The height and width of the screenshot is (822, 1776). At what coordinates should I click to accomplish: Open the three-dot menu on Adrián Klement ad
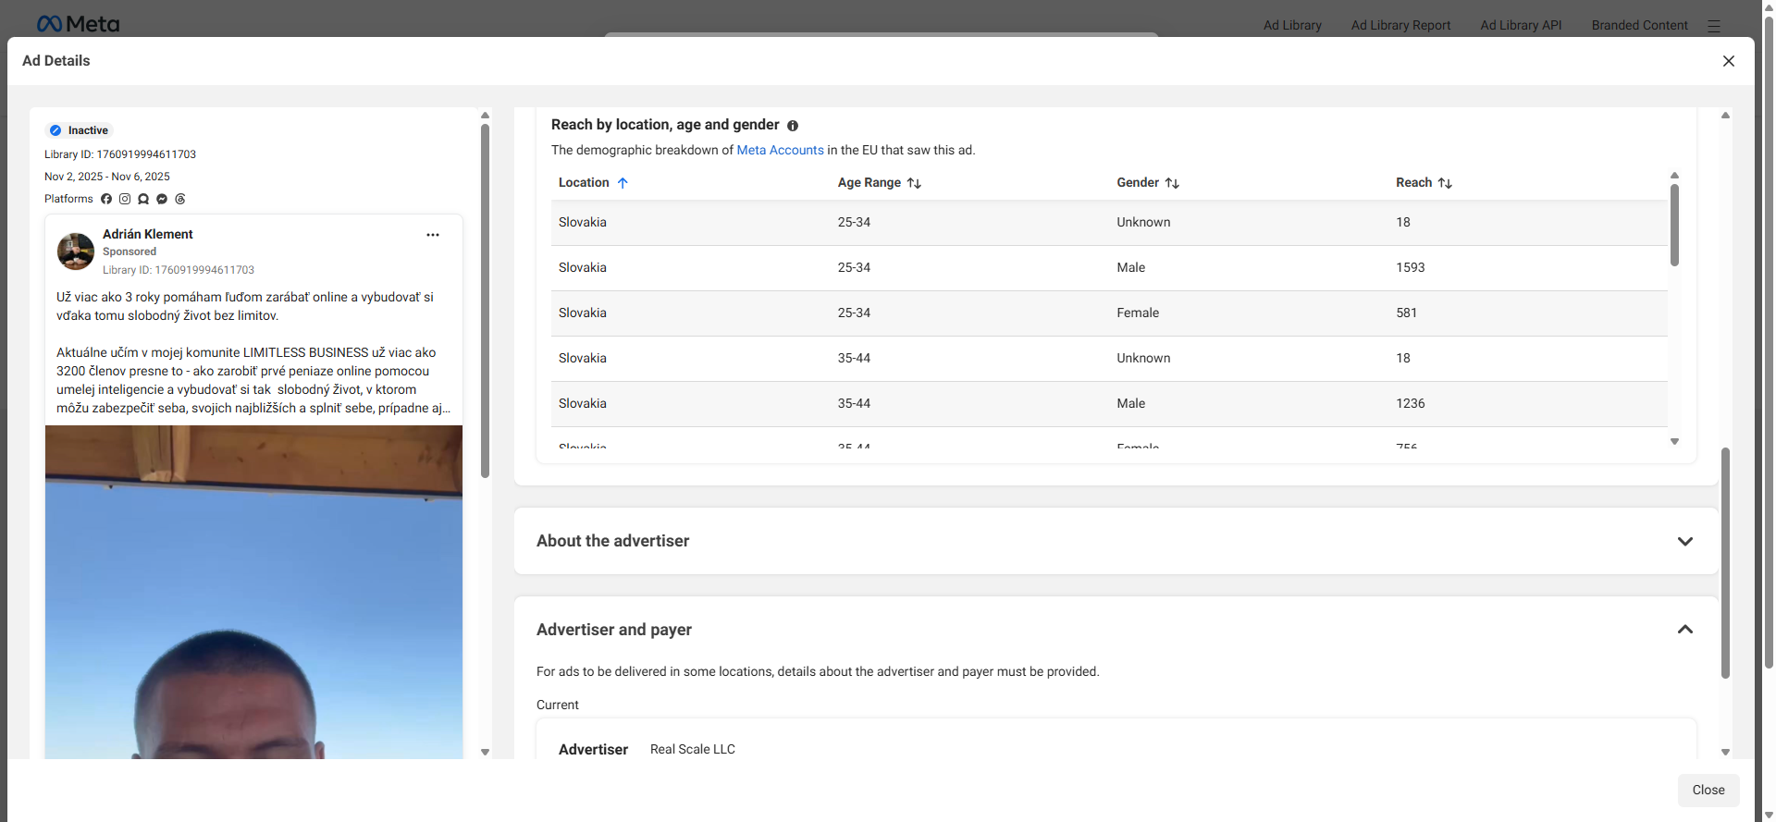[x=432, y=235]
